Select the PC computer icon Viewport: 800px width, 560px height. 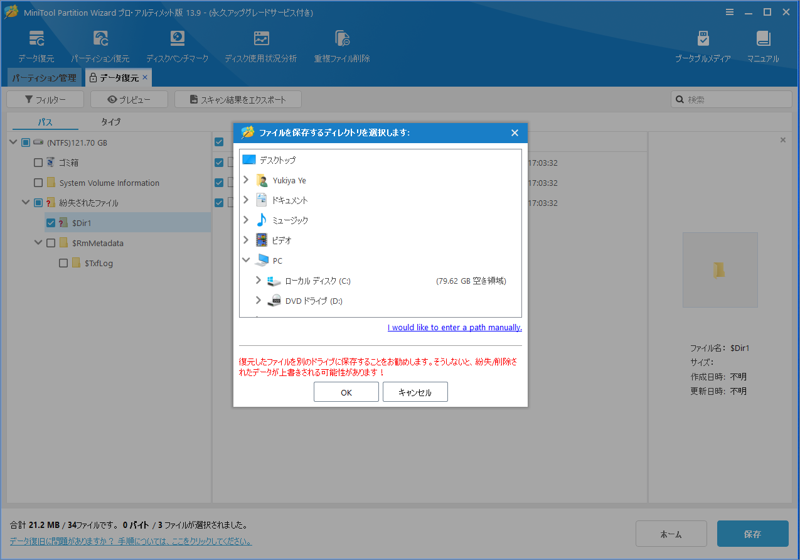[262, 261]
